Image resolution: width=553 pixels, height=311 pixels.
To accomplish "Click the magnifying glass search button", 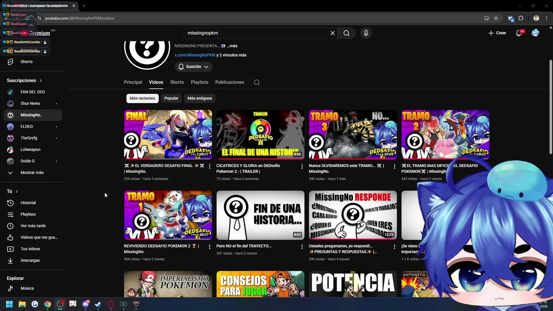I will point(346,33).
